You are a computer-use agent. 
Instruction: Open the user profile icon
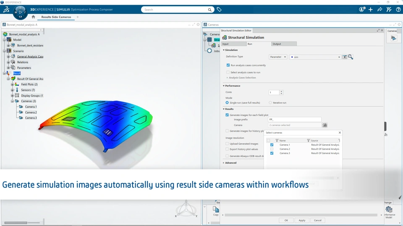(362, 10)
